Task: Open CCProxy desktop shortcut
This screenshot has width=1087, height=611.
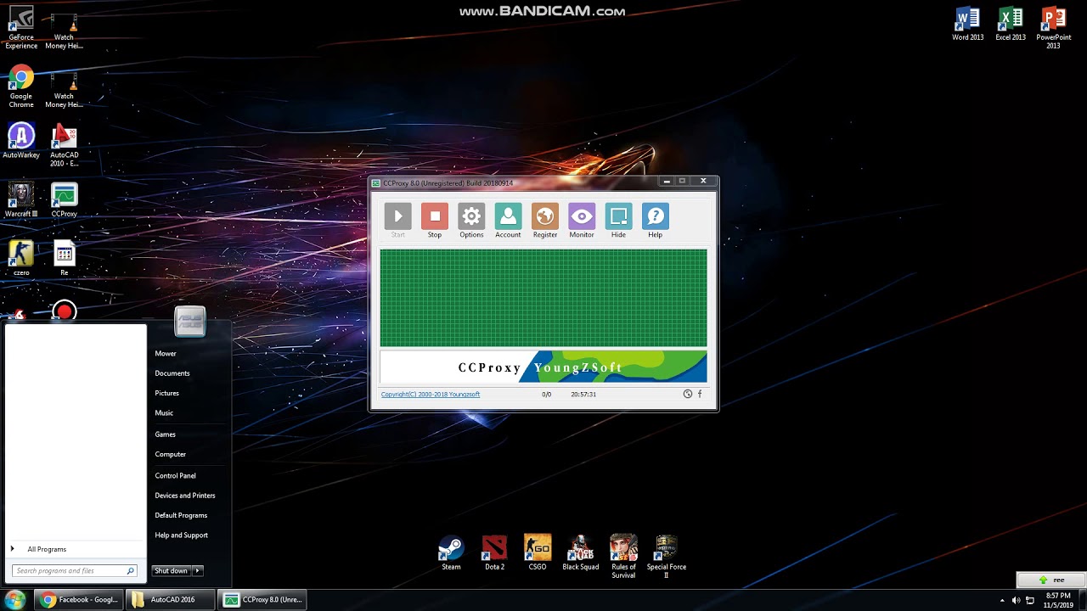Action: point(64,200)
